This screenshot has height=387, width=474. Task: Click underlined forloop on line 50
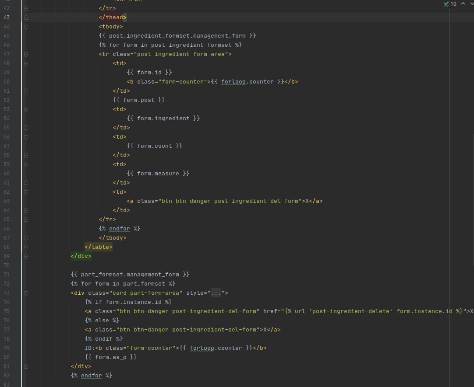click(x=233, y=82)
